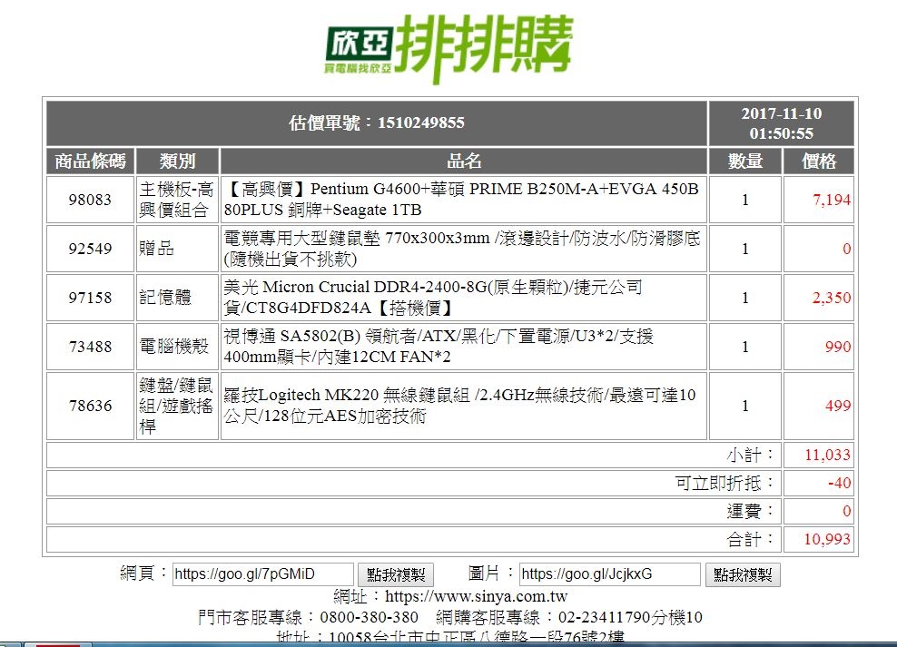Viewport: 897px width, 647px height.
Task: Click the 網頁 short URL input field
Action: click(x=263, y=573)
